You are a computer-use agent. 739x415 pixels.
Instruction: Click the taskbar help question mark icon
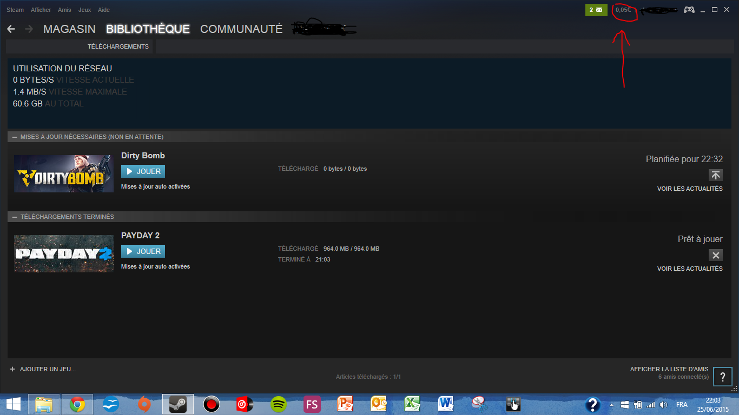[593, 404]
